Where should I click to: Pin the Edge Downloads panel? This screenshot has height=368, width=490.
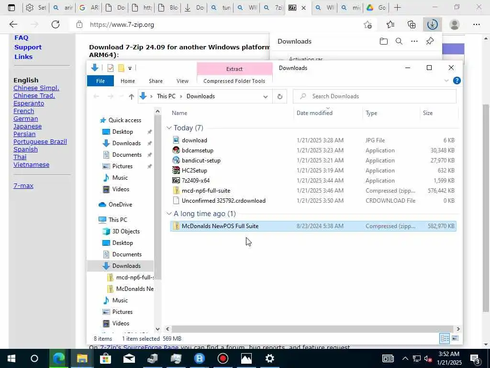[x=430, y=41]
